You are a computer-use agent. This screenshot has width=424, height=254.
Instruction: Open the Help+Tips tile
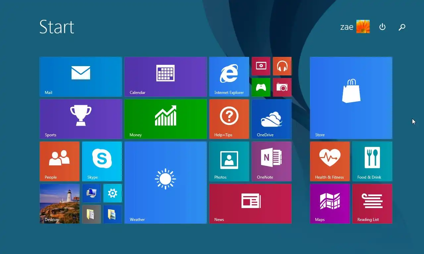(229, 119)
